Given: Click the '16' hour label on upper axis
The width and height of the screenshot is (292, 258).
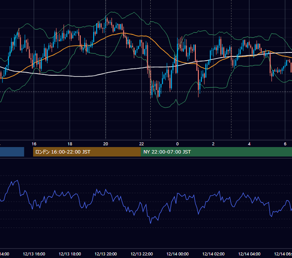Looking at the screenshot, I should click(34, 144).
